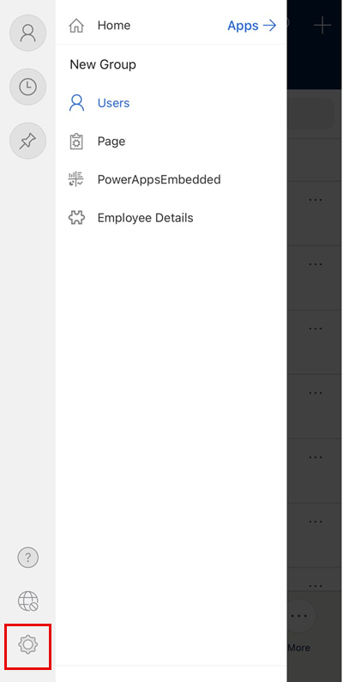Tap the Home house icon
Image resolution: width=343 pixels, height=682 pixels.
click(76, 26)
